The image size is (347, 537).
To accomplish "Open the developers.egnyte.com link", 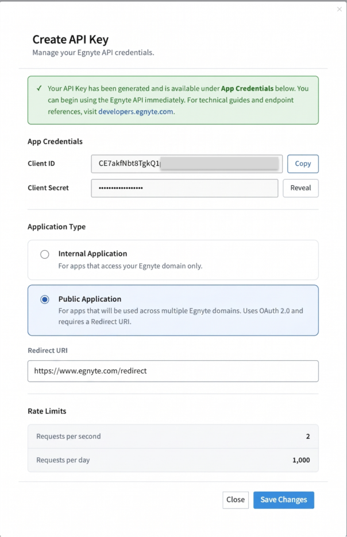I will (x=136, y=112).
